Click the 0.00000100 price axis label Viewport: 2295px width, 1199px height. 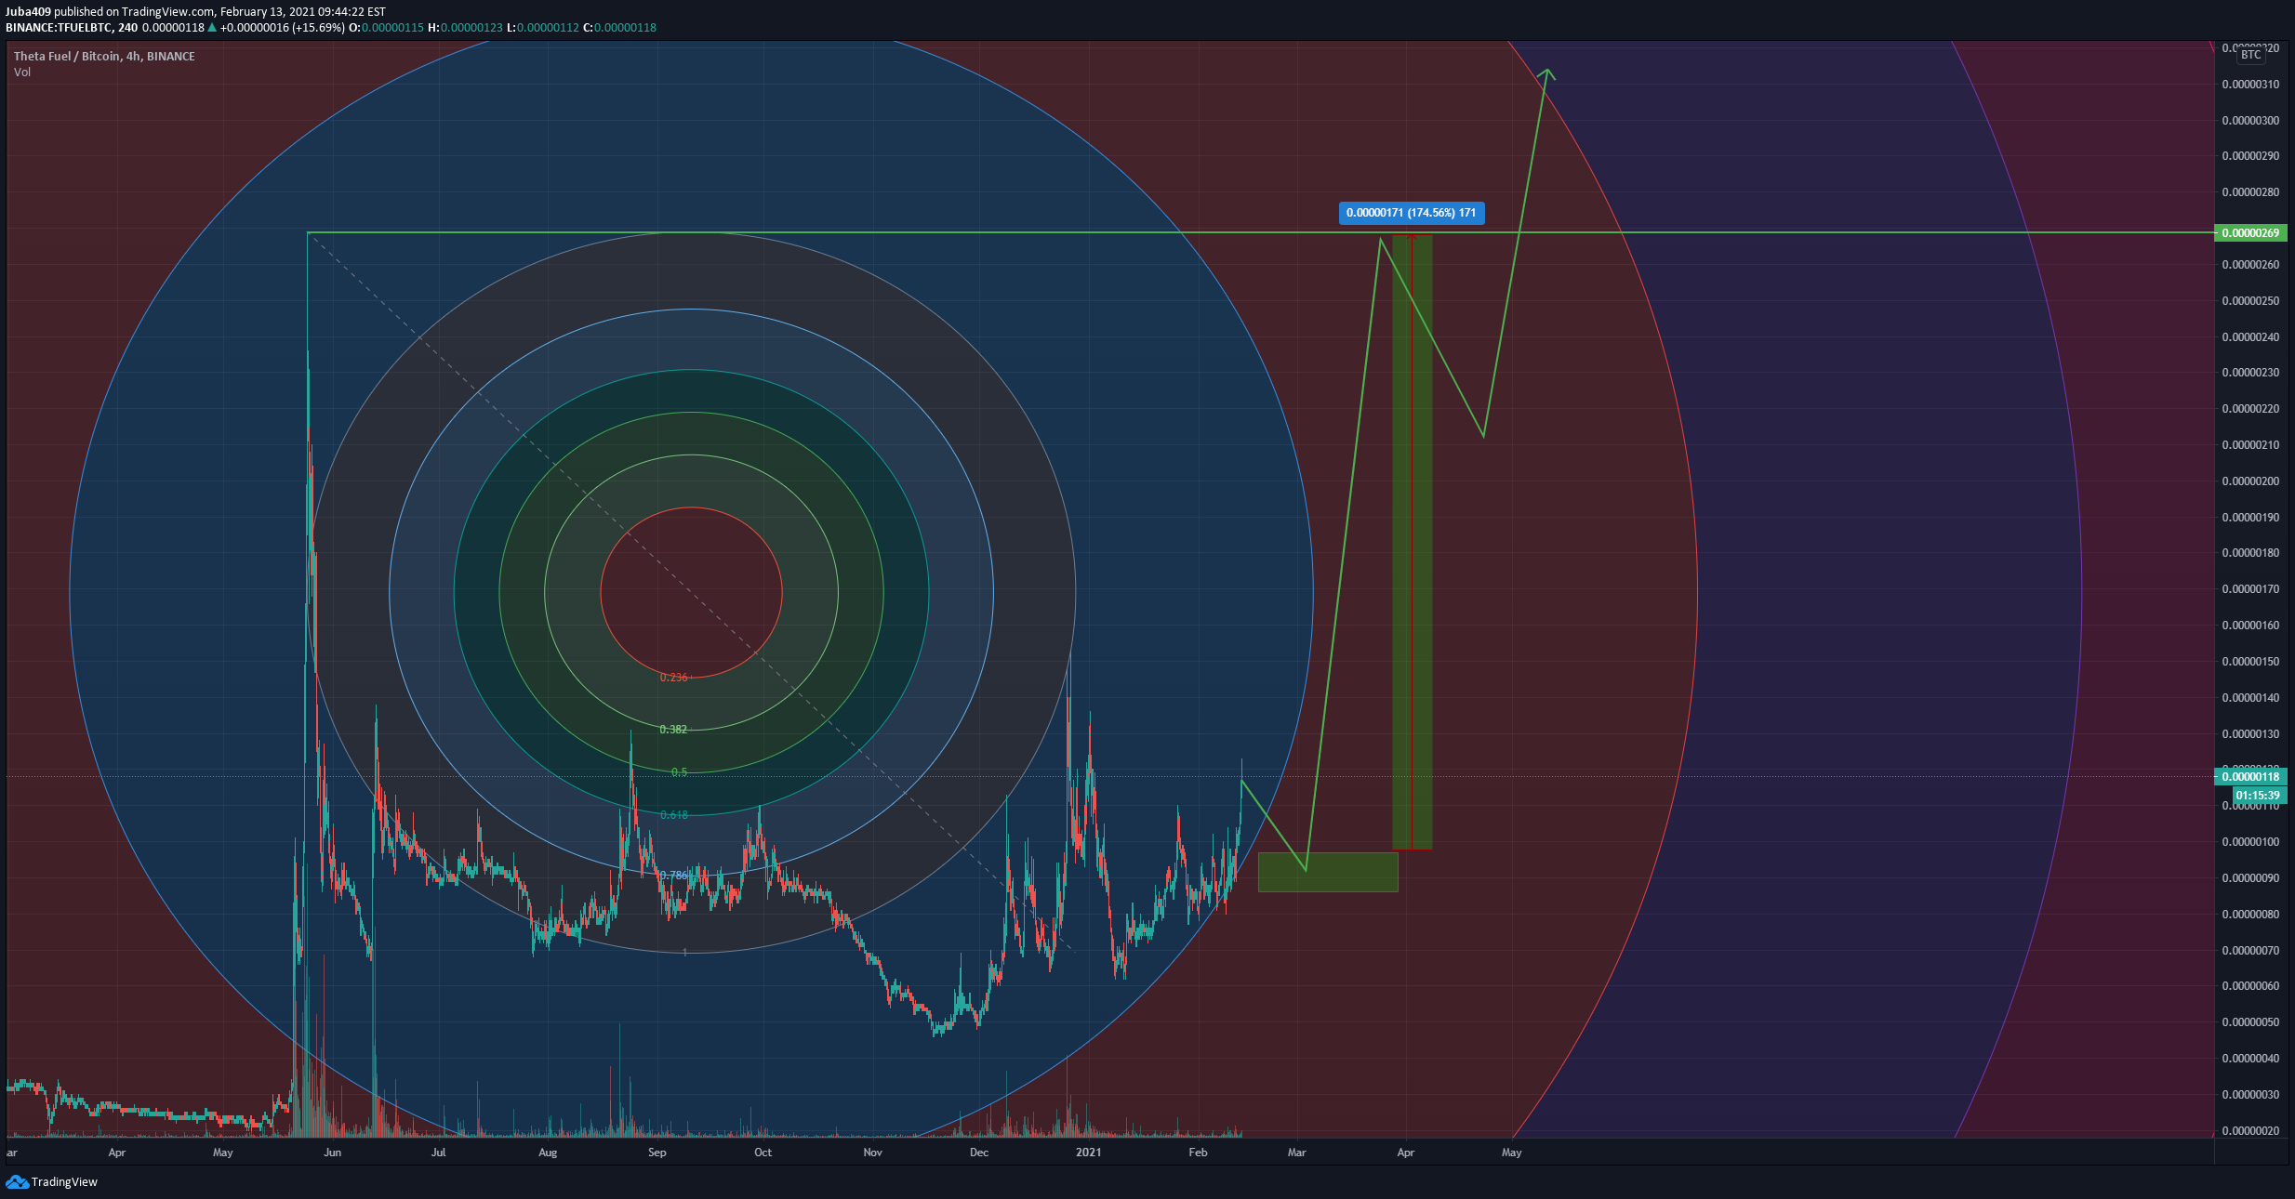point(2250,842)
